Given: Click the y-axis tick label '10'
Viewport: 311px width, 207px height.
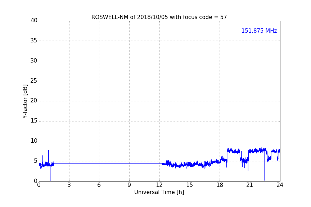Looking at the screenshot, I should pyautogui.click(x=34, y=141).
